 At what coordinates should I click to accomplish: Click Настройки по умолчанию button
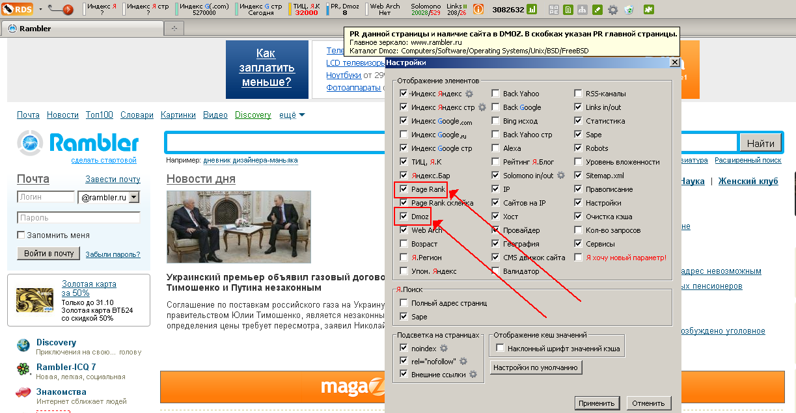535,367
